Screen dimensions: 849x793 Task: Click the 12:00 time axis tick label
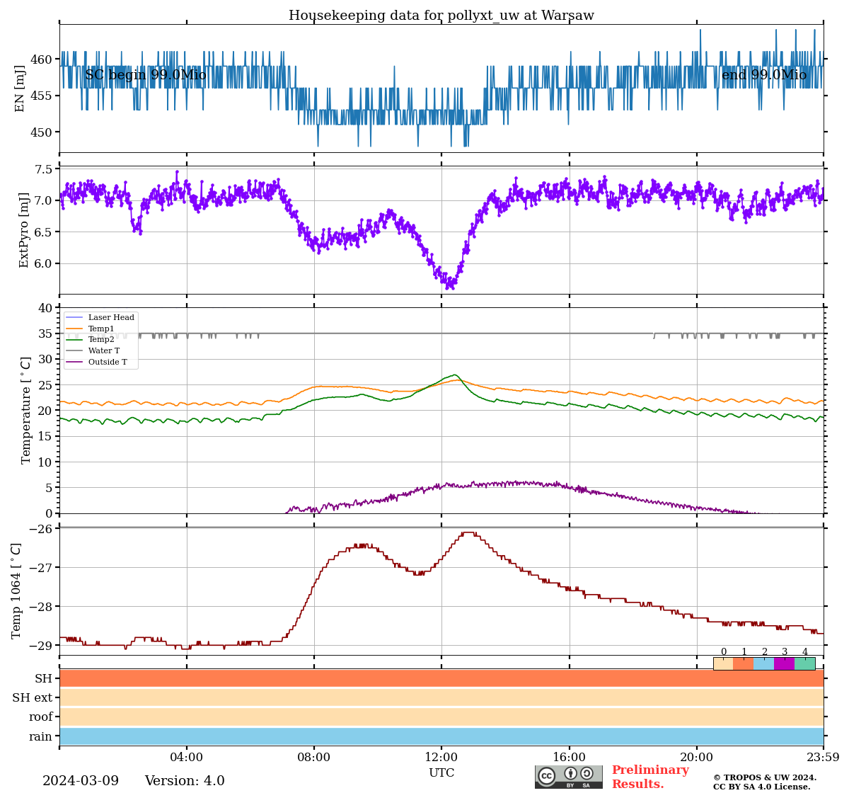(x=441, y=758)
